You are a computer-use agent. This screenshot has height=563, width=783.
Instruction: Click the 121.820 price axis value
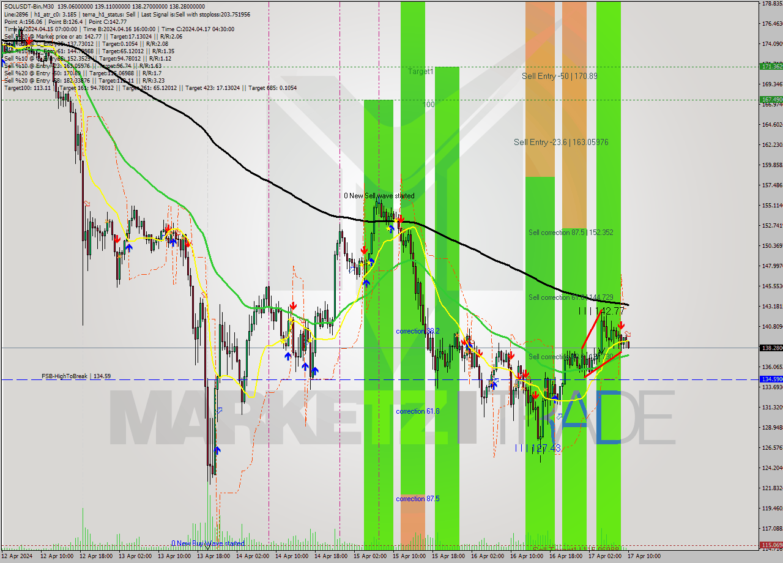point(773,488)
